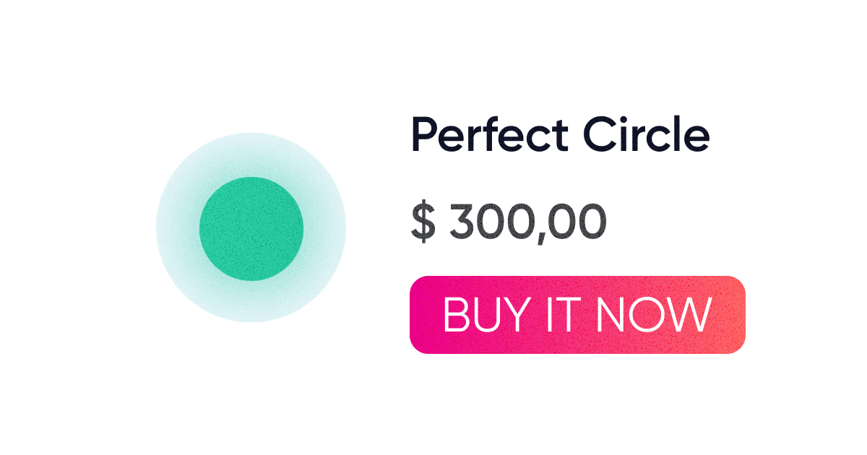The image size is (867, 455).
Task: Click the dollar sign symbol in price
Action: click(x=423, y=222)
